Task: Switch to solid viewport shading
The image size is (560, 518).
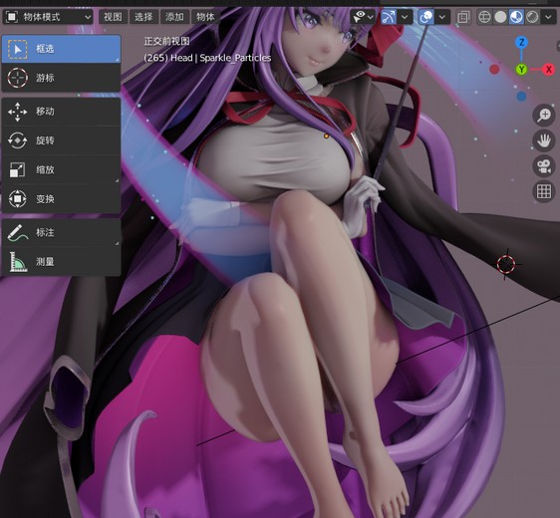Action: click(500, 17)
